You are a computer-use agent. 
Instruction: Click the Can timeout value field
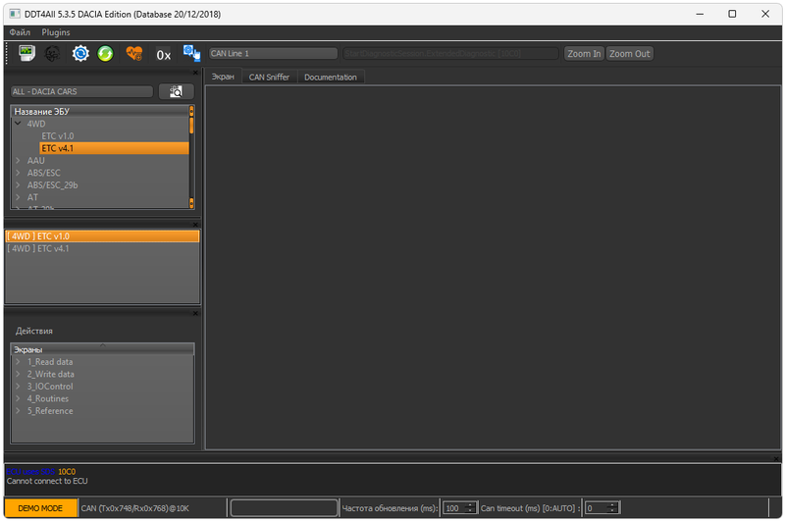(x=596, y=508)
